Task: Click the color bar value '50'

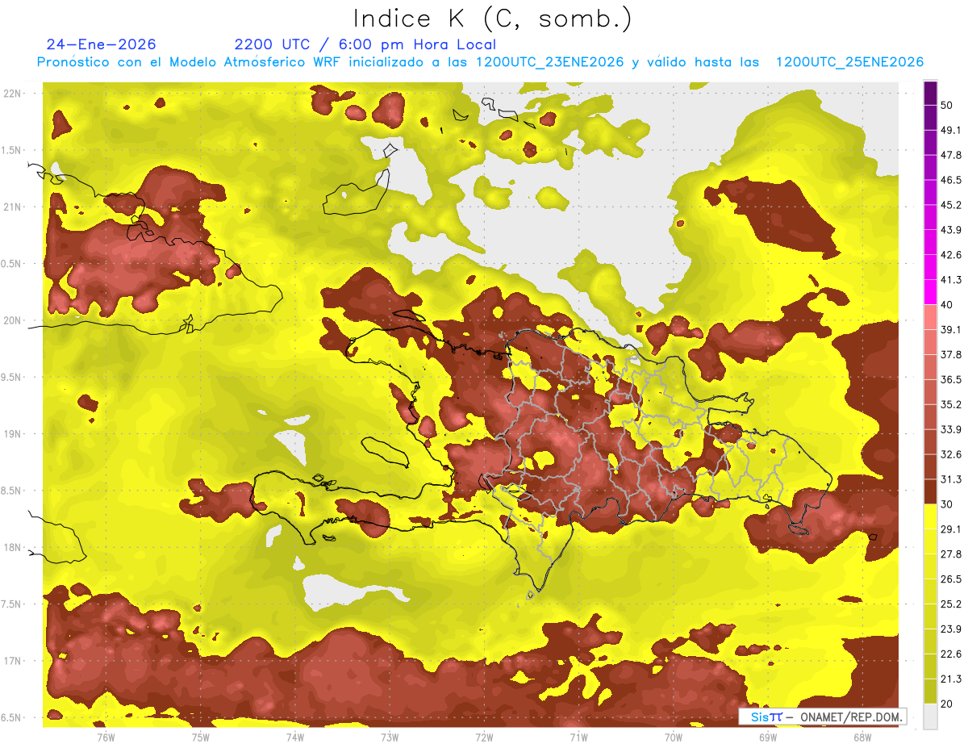Action: 947,105
